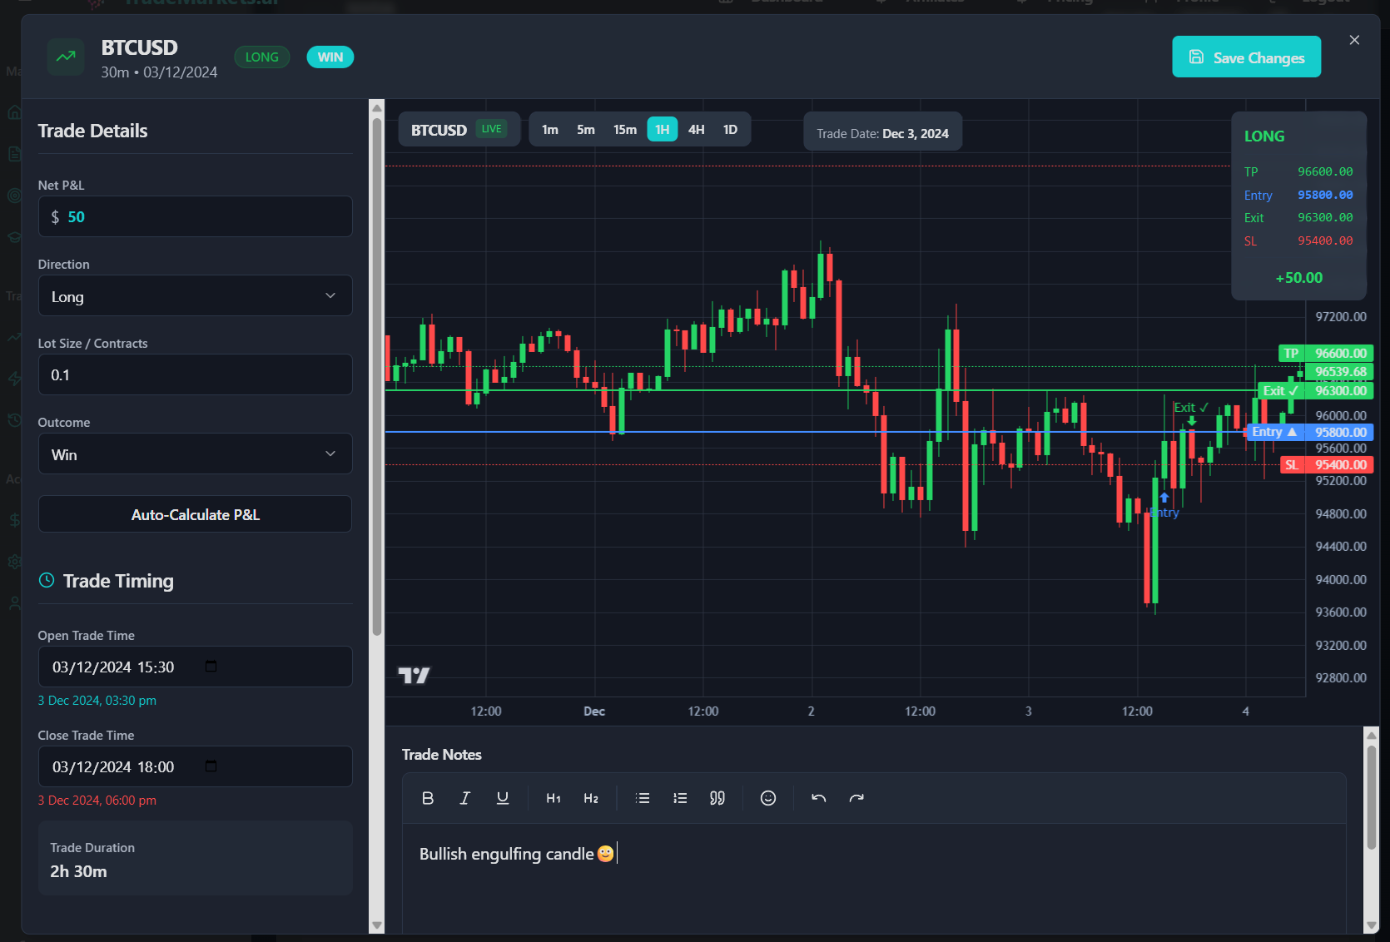Switch chart to 15m timeframe
This screenshot has width=1390, height=942.
click(624, 129)
